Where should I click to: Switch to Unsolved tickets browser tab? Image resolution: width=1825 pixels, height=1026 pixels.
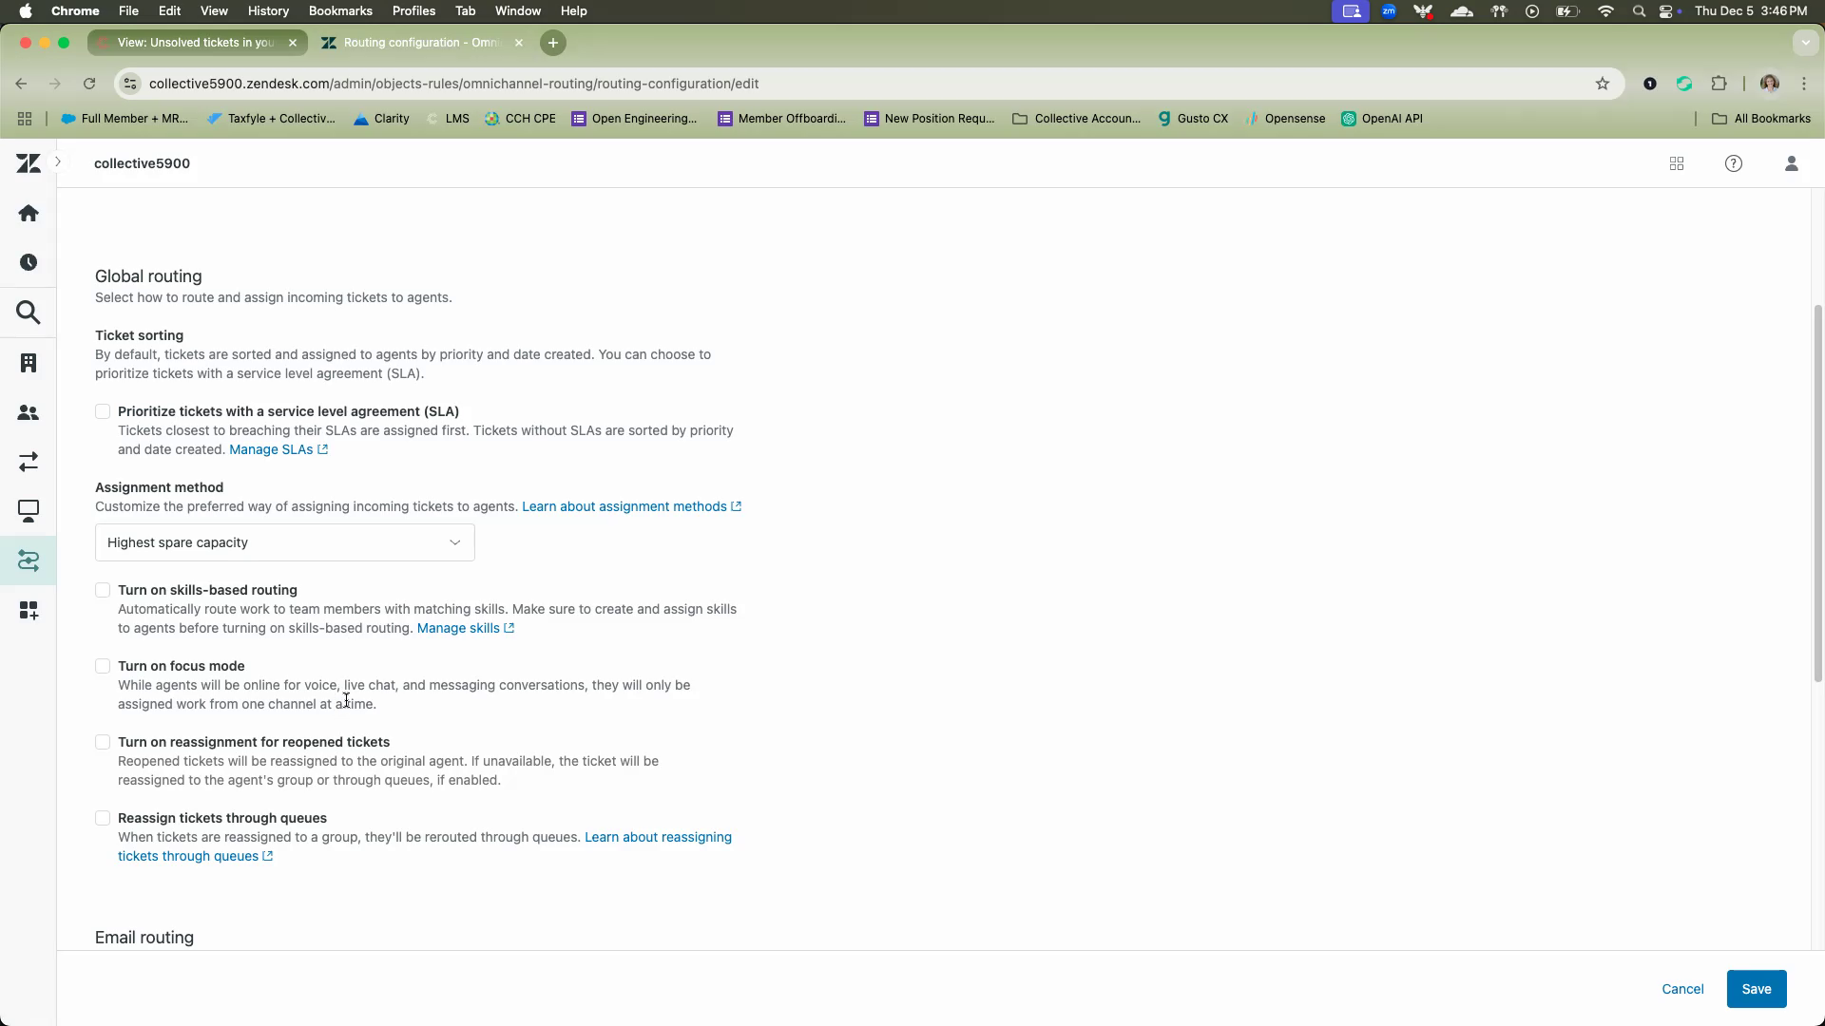[x=195, y=43]
